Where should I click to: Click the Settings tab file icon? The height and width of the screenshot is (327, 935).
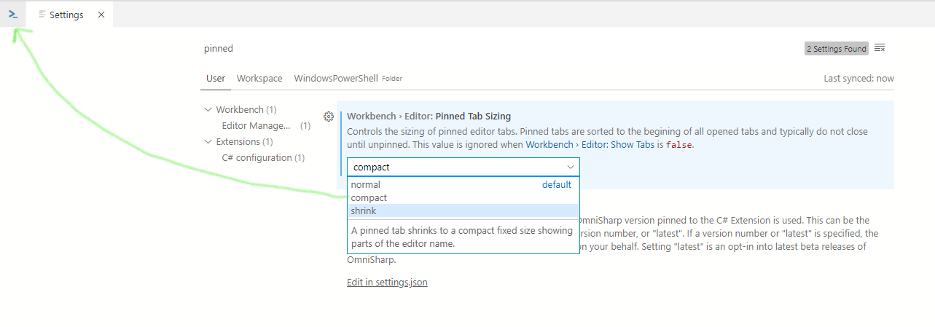tap(42, 15)
